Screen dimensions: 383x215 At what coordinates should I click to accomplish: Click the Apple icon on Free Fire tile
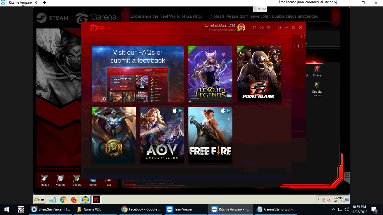(x=223, y=111)
